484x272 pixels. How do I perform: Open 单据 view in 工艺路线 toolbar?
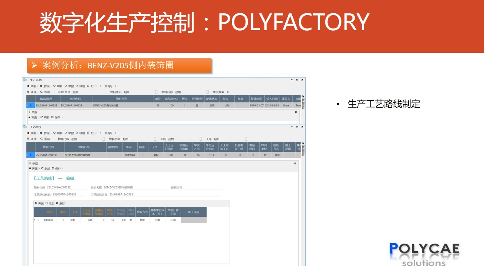(69, 133)
